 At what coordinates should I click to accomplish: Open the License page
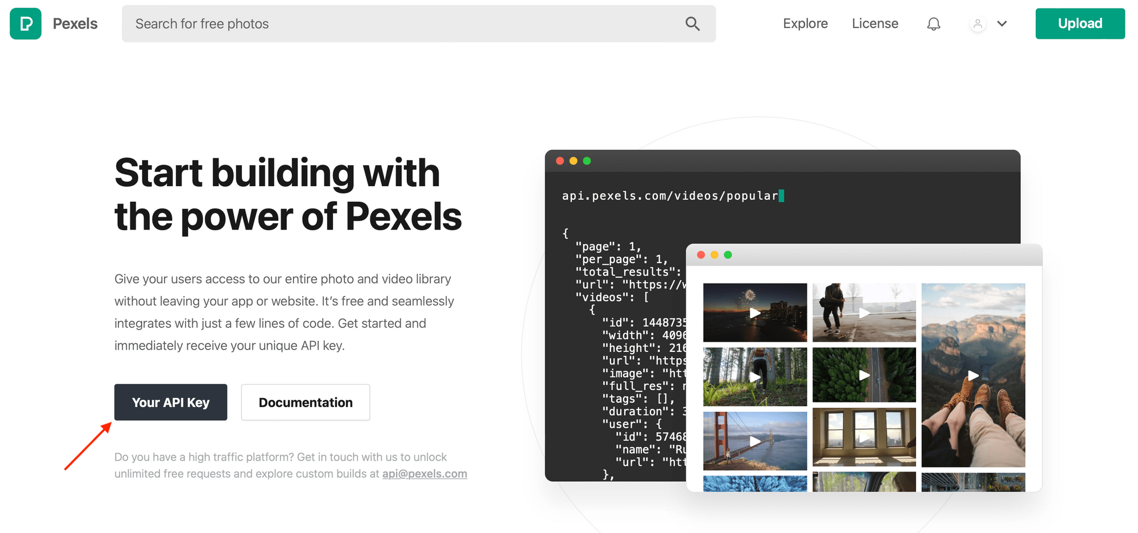tap(875, 24)
